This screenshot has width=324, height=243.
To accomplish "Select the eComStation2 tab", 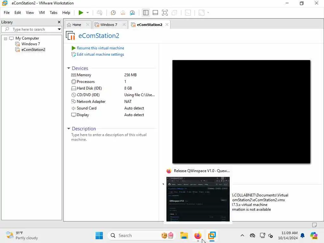I will coord(150,25).
